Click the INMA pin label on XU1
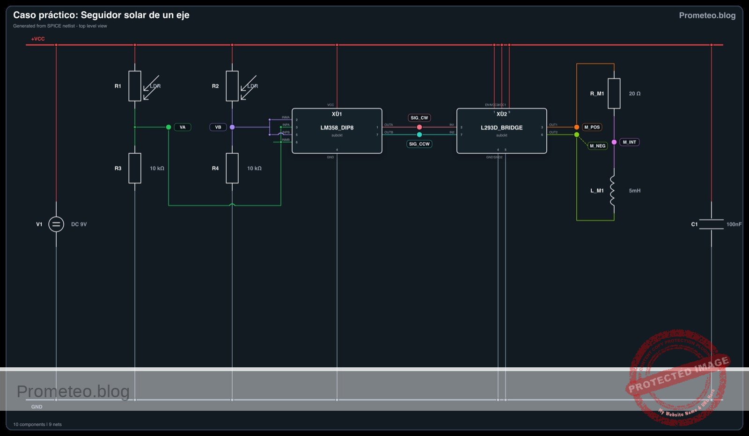This screenshot has width=749, height=436. [286, 117]
